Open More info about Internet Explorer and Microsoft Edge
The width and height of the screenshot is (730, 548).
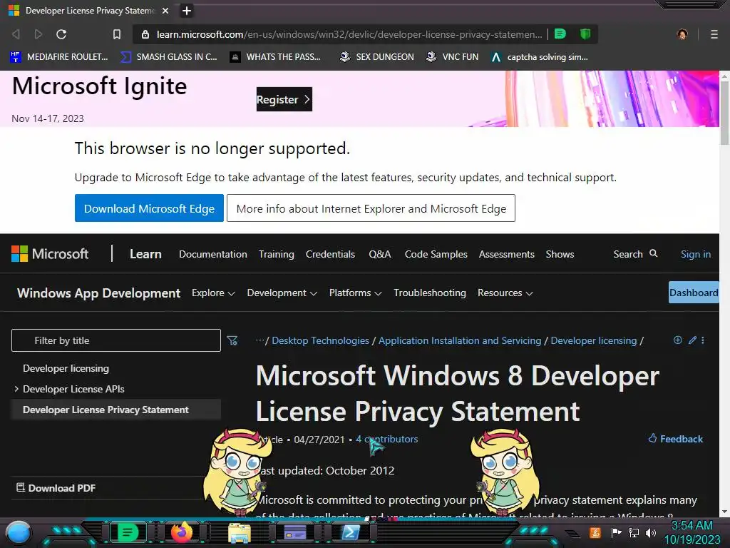pos(371,208)
